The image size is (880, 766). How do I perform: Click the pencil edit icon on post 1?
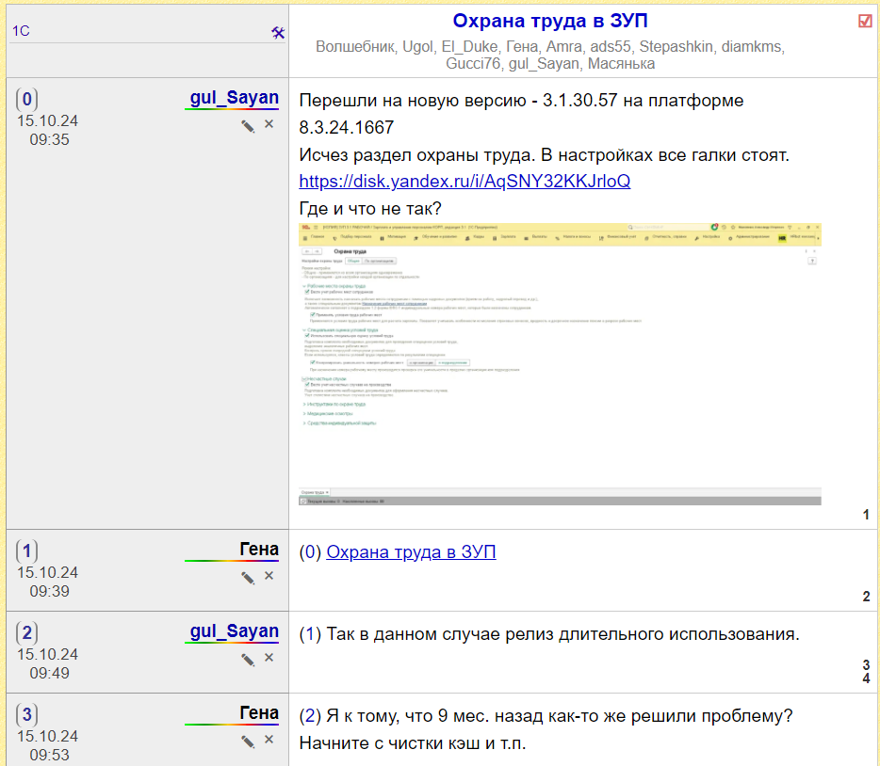coord(248,577)
